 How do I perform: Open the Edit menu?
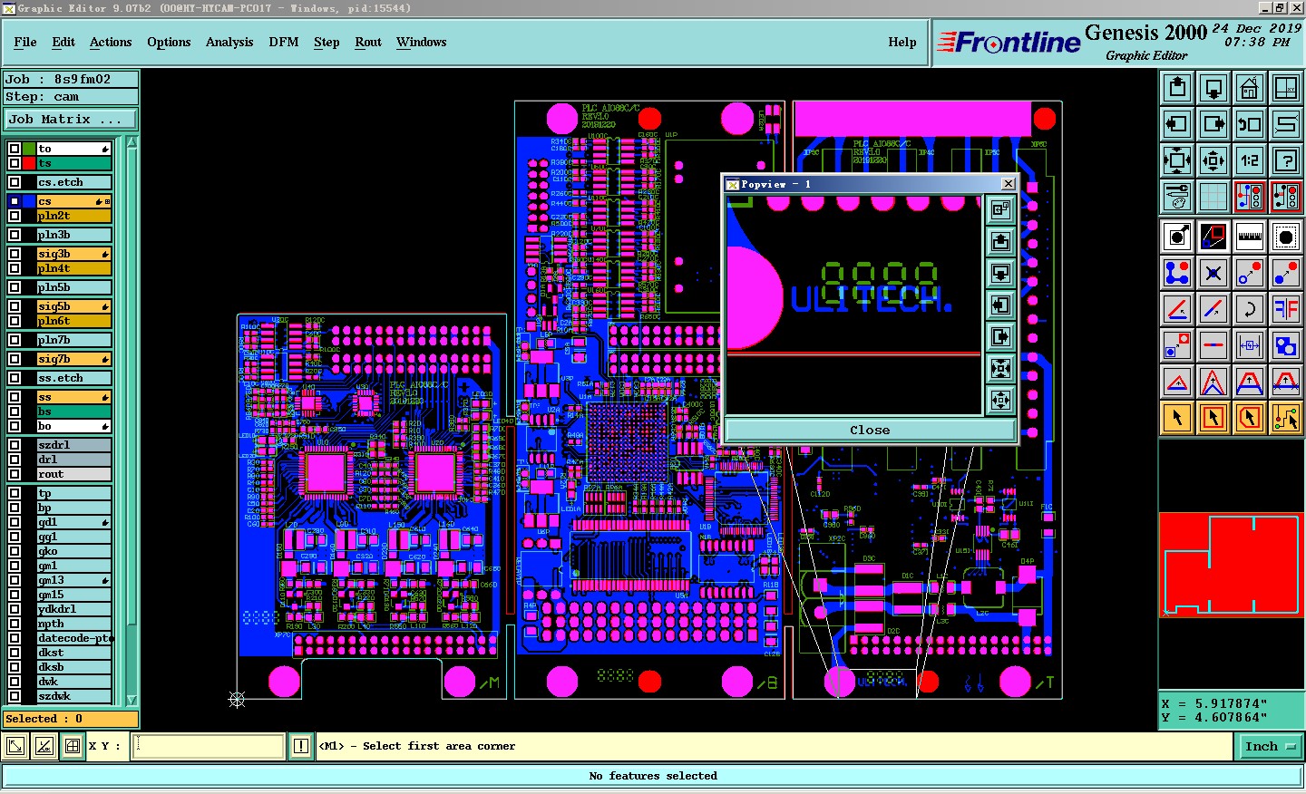click(x=63, y=42)
